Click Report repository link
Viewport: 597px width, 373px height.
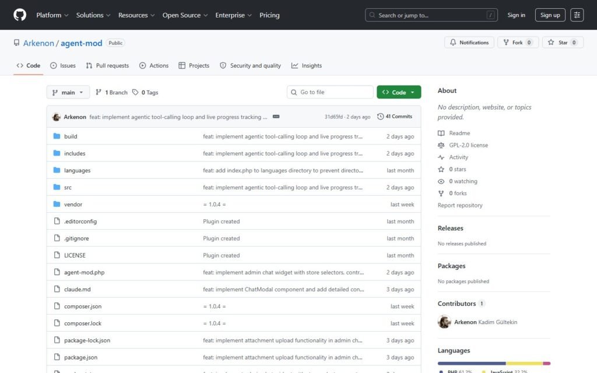[x=460, y=205]
